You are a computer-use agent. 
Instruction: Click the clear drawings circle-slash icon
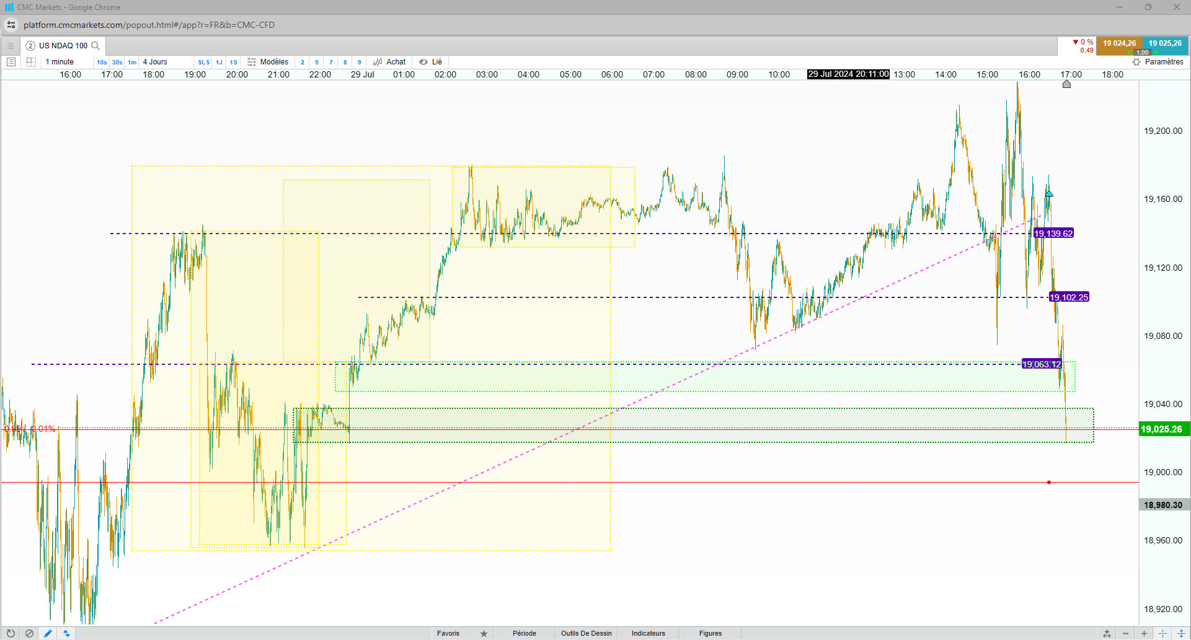tap(29, 633)
